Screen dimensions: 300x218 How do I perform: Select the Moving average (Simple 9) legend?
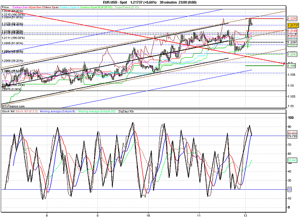pos(58,111)
